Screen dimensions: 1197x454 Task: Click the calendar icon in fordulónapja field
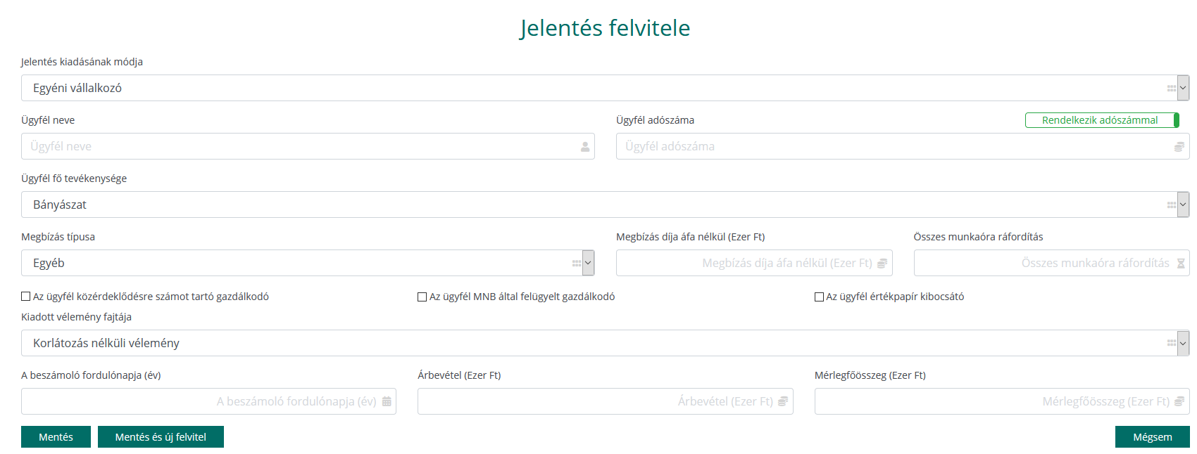[387, 402]
